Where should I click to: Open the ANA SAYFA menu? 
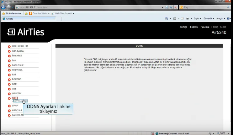18,51
